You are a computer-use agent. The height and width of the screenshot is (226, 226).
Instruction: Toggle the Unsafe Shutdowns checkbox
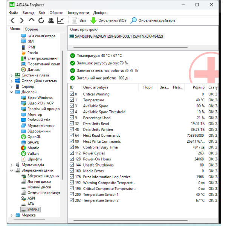pyautogui.click(x=72, y=165)
